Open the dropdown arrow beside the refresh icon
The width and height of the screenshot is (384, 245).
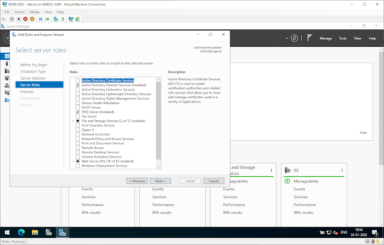(287, 38)
